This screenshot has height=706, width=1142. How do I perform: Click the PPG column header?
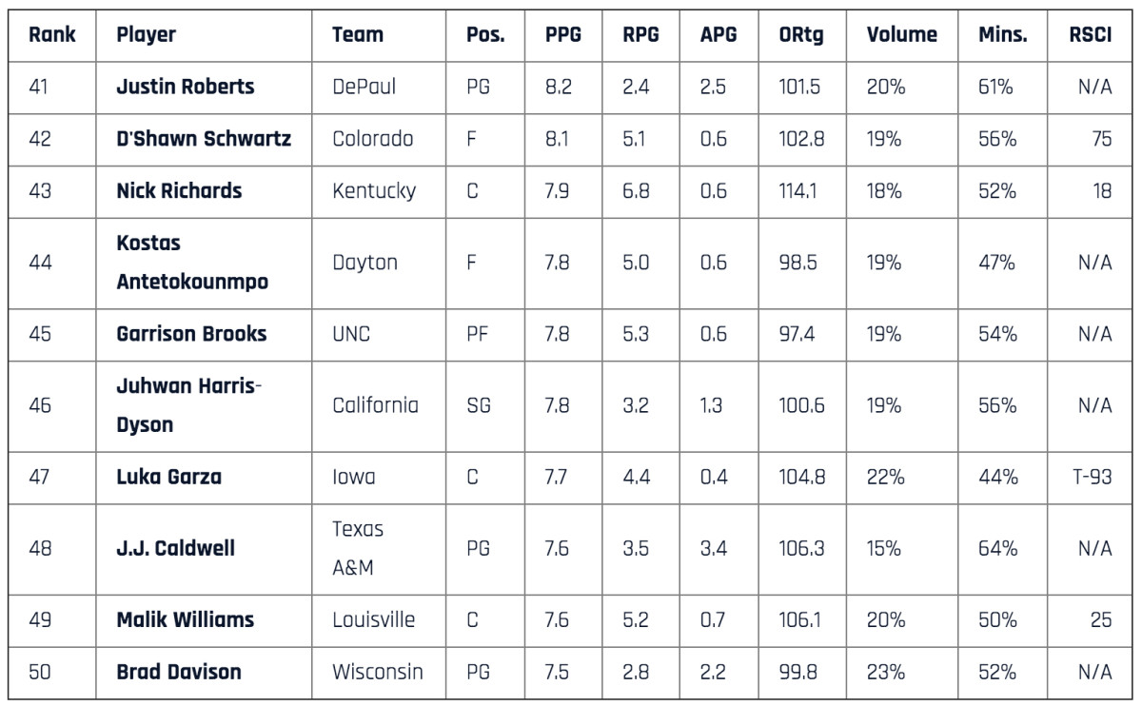[x=562, y=35]
